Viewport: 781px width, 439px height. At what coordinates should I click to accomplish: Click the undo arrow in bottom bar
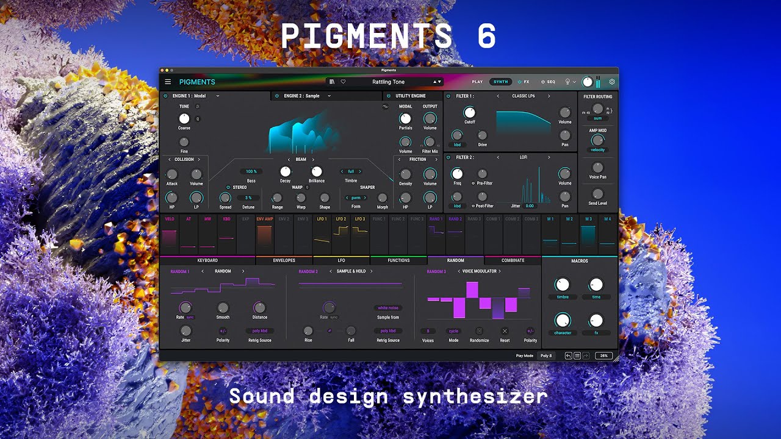568,355
